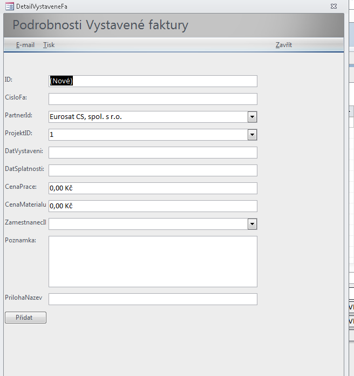
Task: Click the CenaMaterialu amount field
Action: (153, 206)
